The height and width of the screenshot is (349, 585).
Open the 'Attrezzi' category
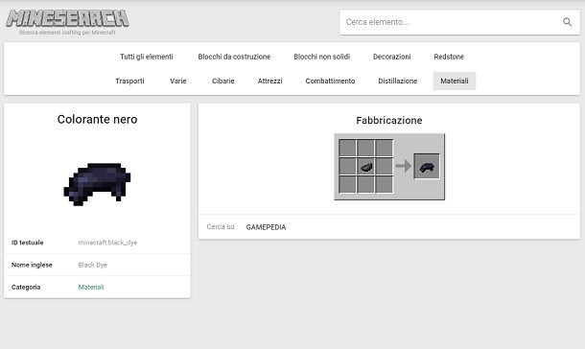[x=269, y=81]
